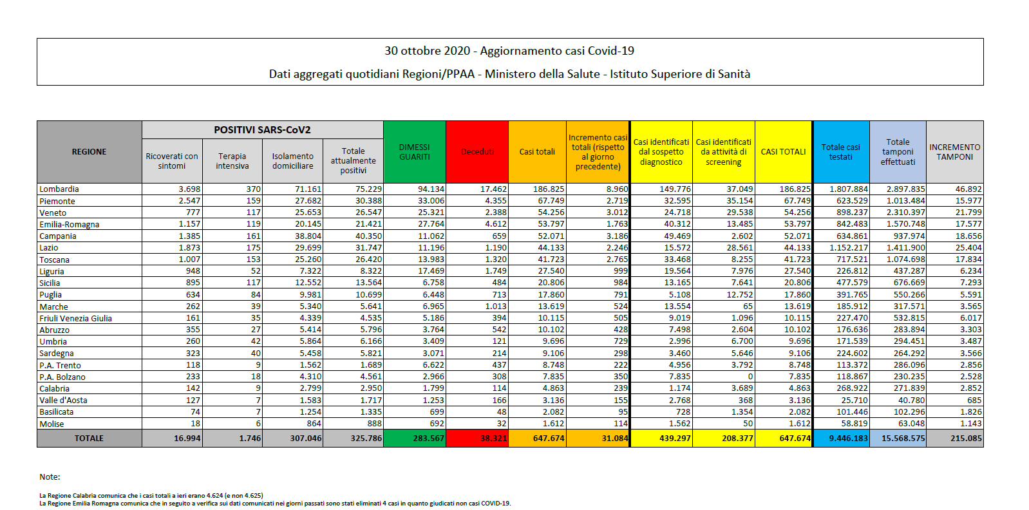Select the Toscana row label
The width and height of the screenshot is (1029, 510).
pyautogui.click(x=55, y=260)
